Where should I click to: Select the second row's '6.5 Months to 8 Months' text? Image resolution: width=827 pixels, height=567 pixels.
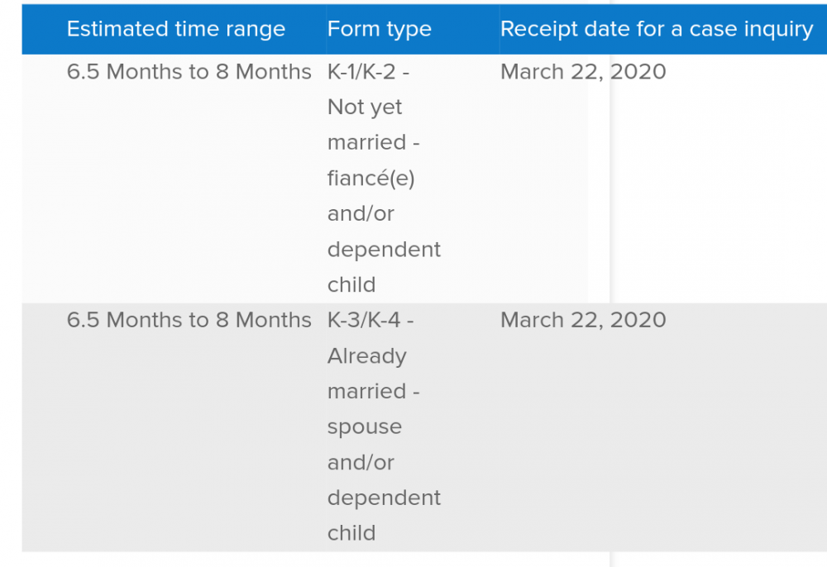(189, 320)
